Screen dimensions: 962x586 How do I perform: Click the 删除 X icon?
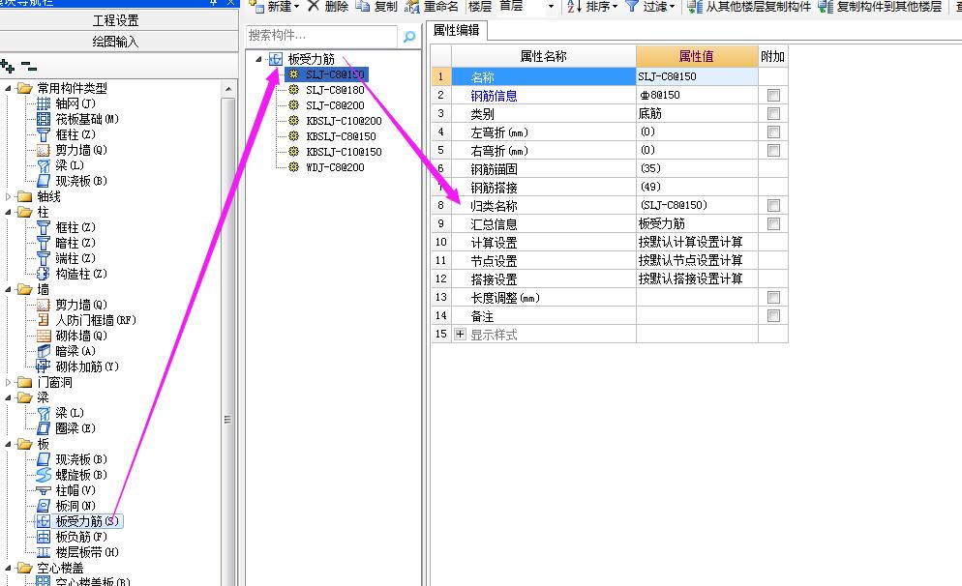(314, 6)
